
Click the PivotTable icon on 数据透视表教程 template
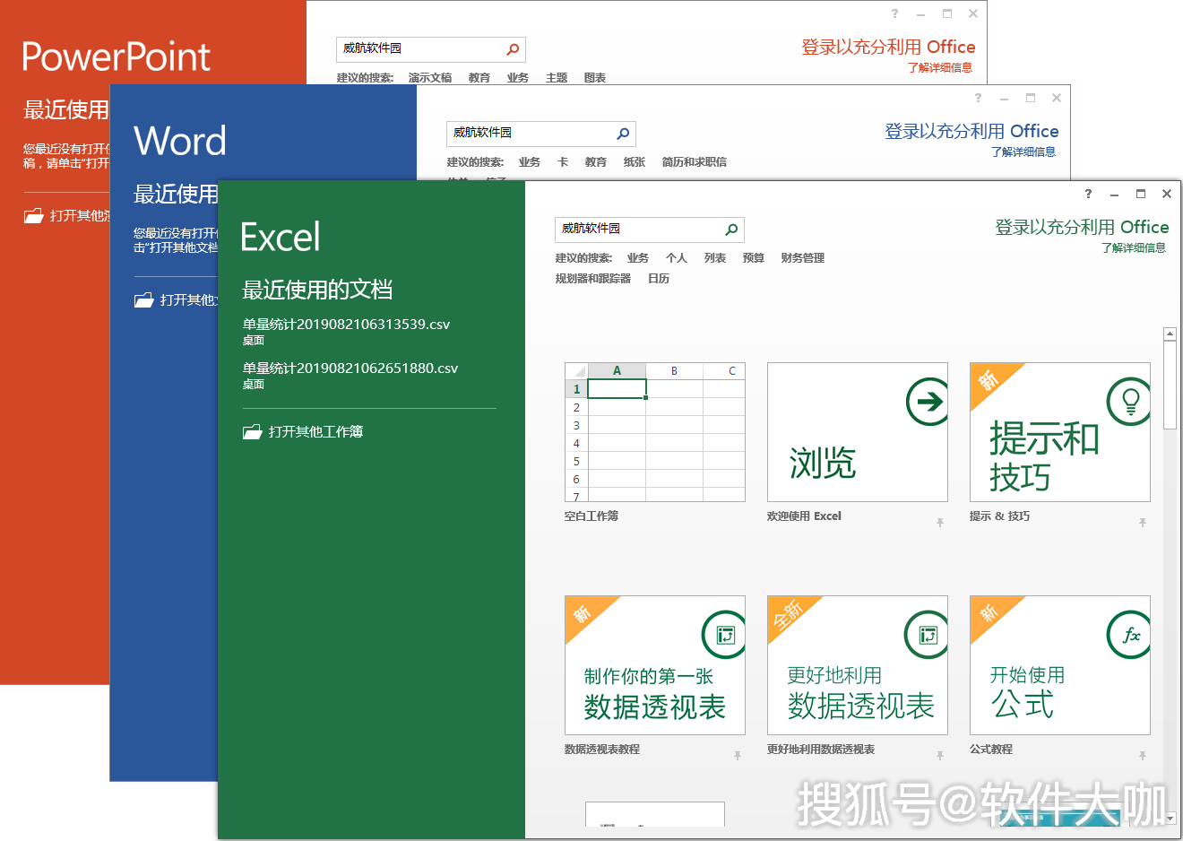point(723,634)
